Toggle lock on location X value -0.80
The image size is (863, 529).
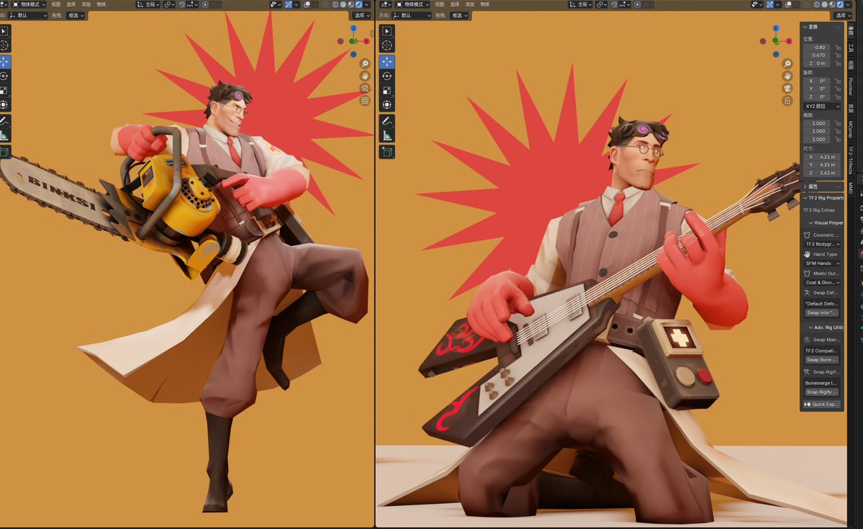pos(838,48)
